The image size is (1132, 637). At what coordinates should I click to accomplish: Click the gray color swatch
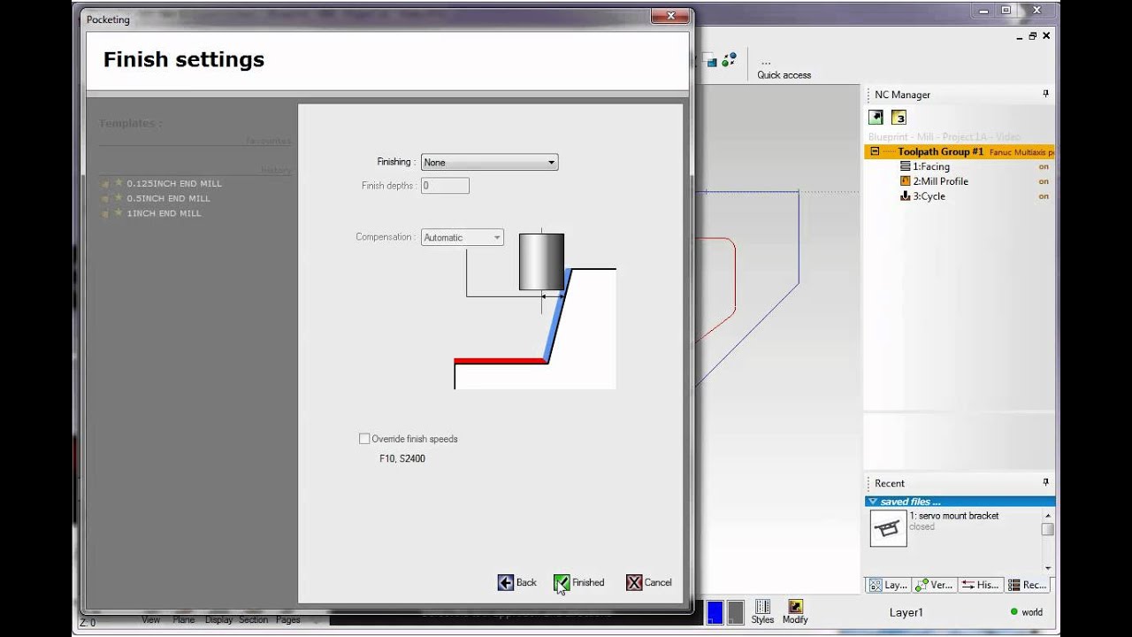pos(736,612)
